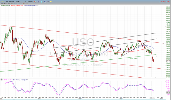Select the 'from 2009' chart annotation
The width and height of the screenshot is (171, 100).
pos(134,58)
